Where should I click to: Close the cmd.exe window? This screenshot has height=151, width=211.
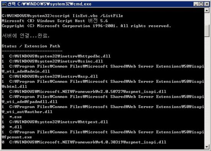click(207, 4)
